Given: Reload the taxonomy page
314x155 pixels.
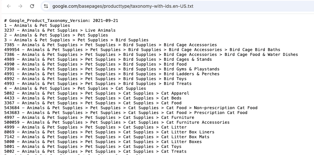Looking at the screenshot, I should point(32,6).
